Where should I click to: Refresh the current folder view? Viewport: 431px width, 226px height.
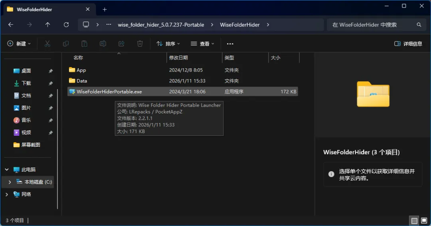click(66, 25)
